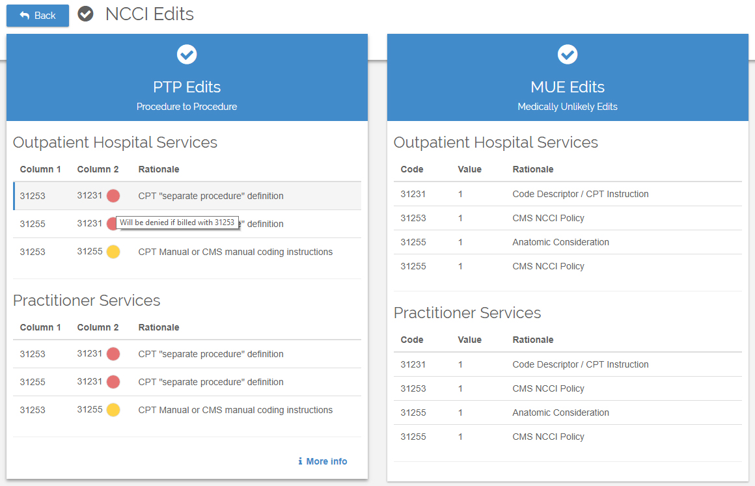Click the Back button
Screen dimensions: 755x486
[x=37, y=15]
